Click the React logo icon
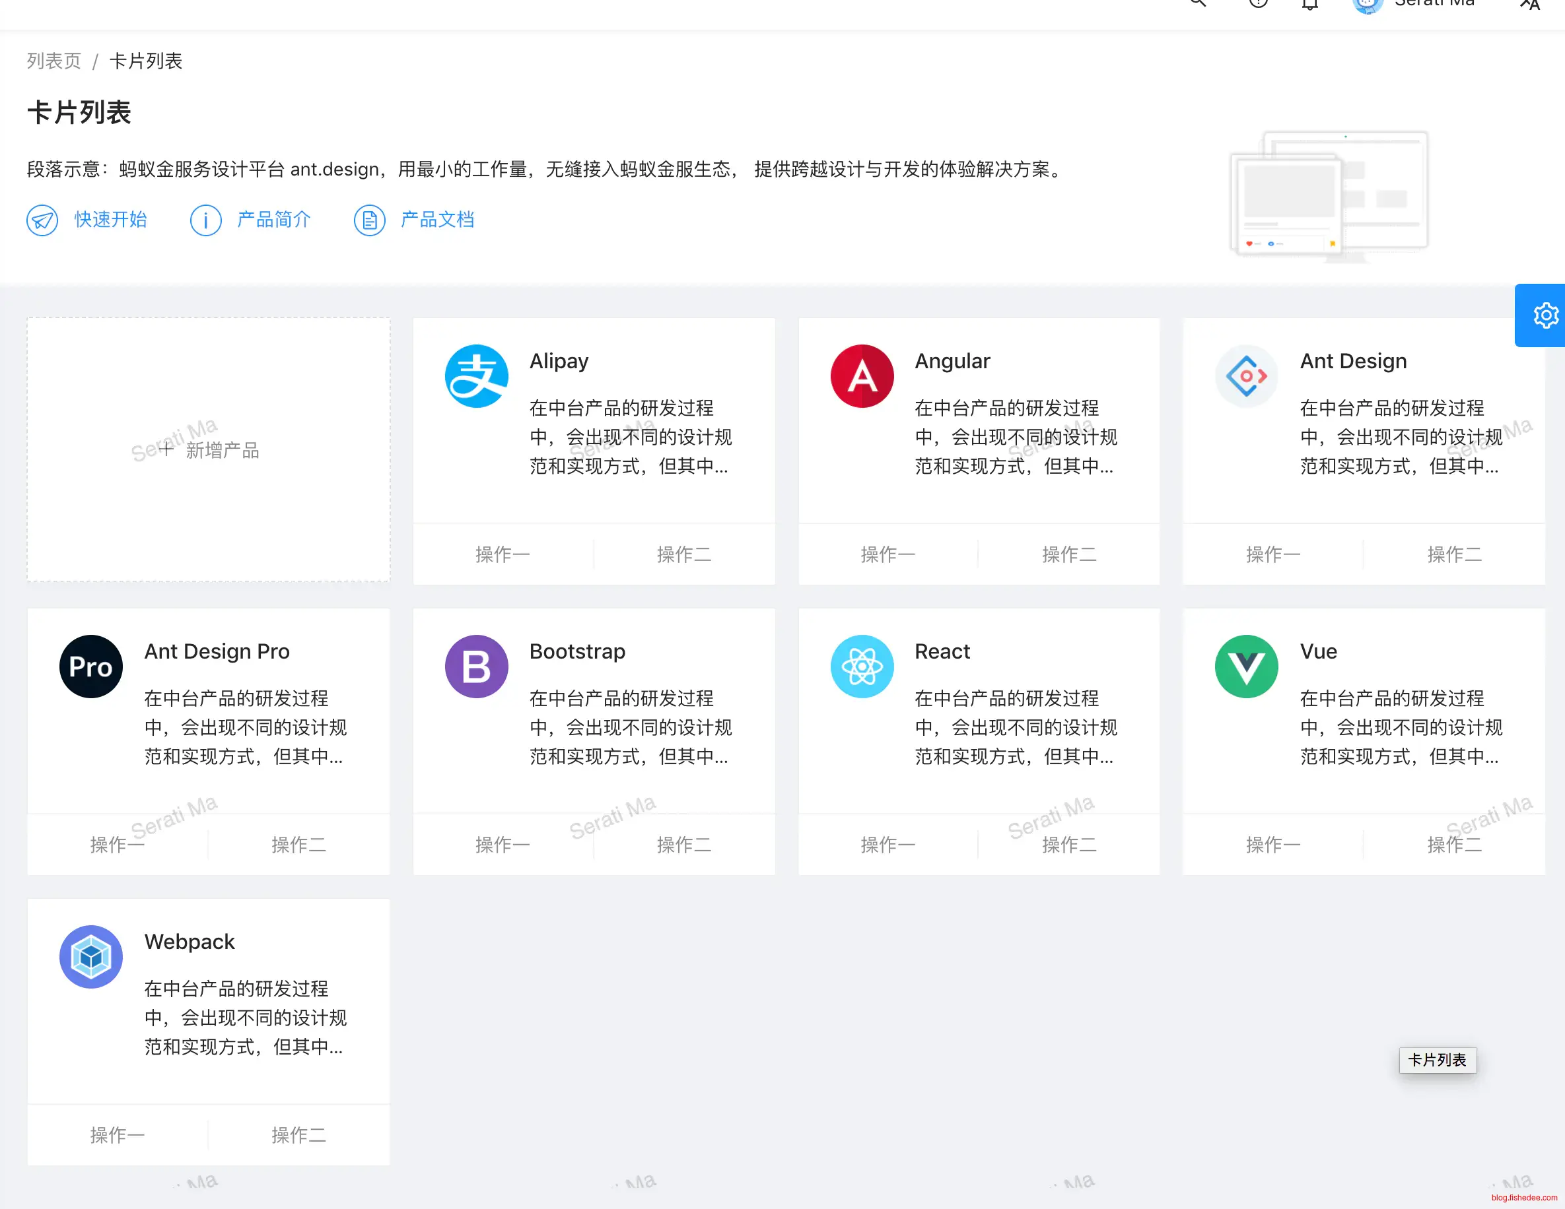The width and height of the screenshot is (1565, 1209). 861,666
